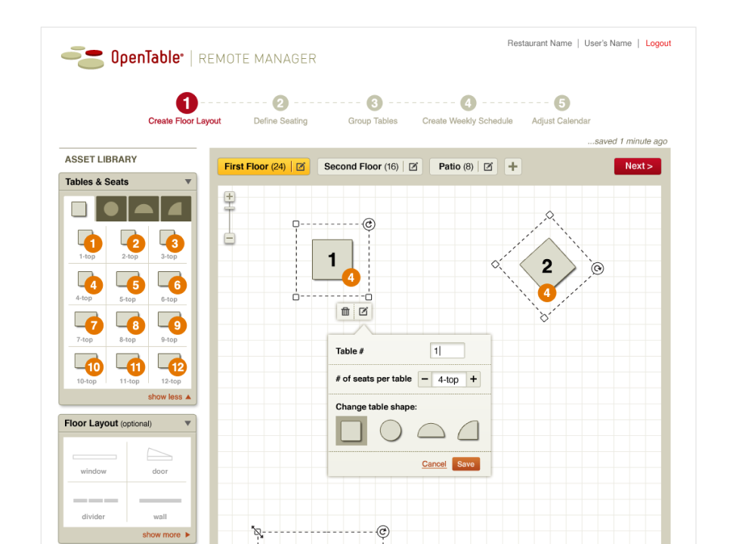The width and height of the screenshot is (733, 544).
Task: Click the Cancel link in table popup
Action: click(434, 464)
